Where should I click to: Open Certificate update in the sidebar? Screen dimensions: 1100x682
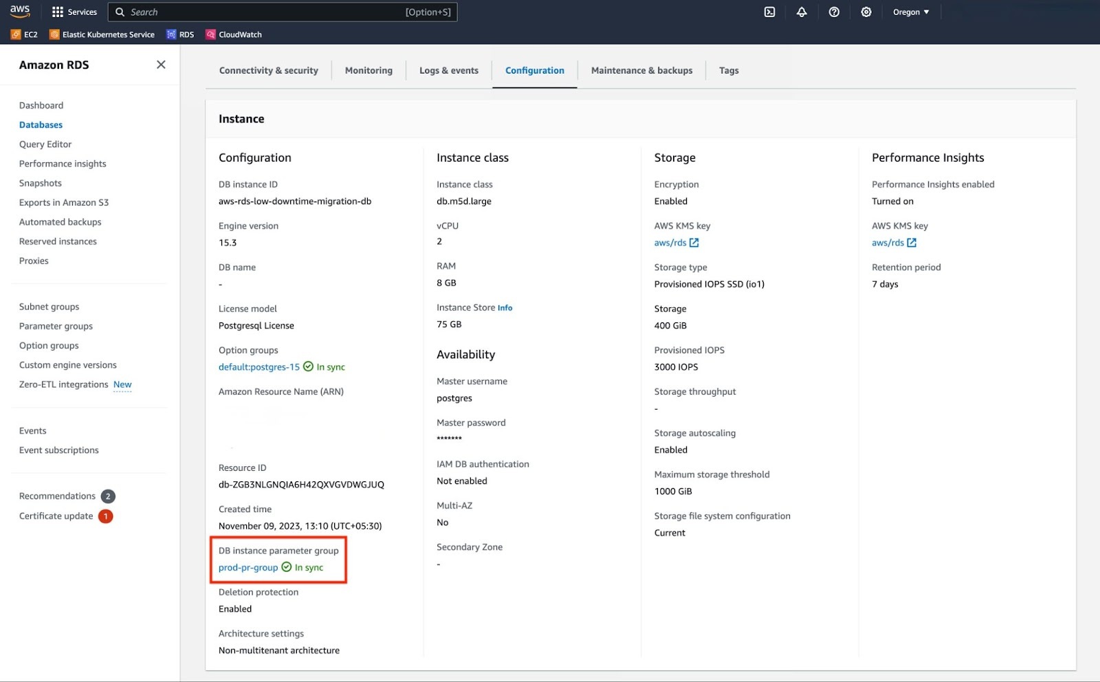[x=56, y=516]
